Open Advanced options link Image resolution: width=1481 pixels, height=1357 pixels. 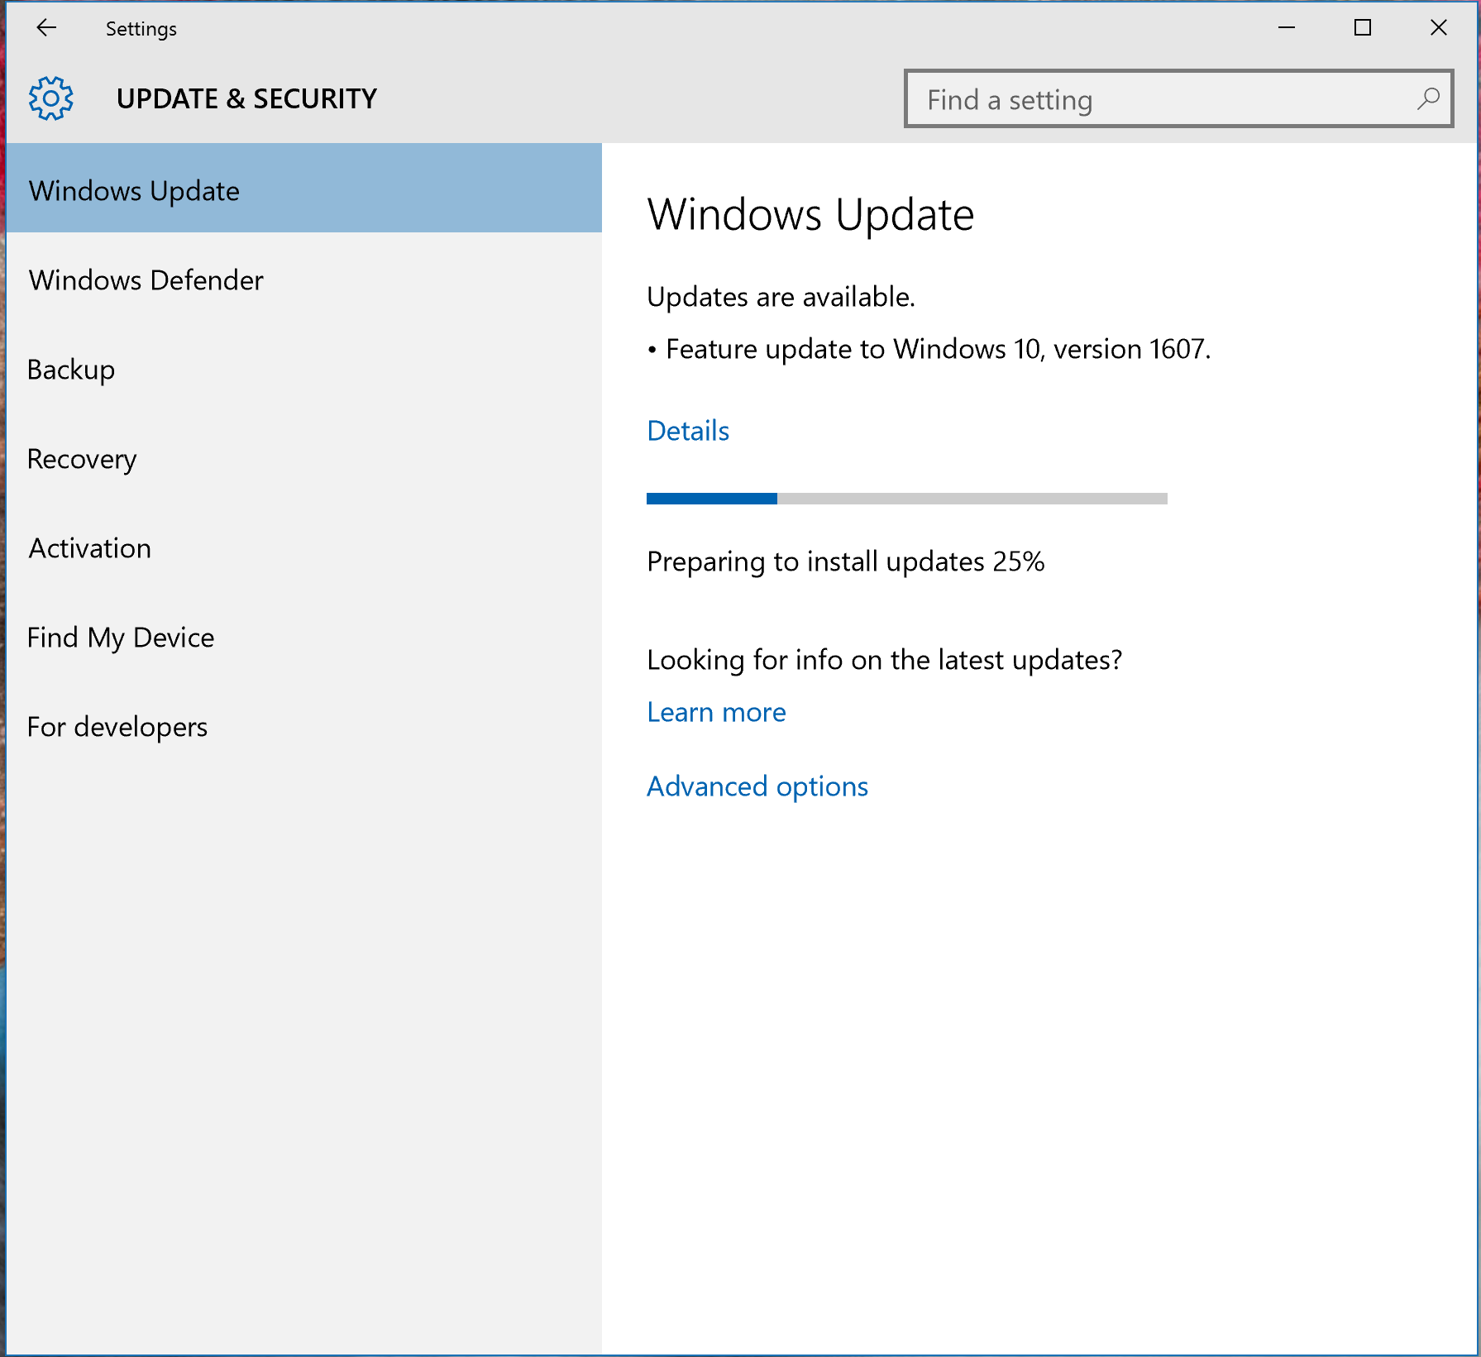[x=757, y=786]
